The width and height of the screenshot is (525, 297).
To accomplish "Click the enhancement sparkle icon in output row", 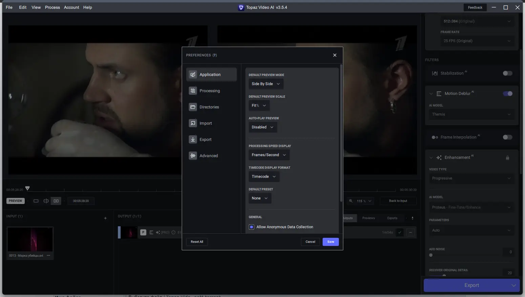I will coord(158,232).
